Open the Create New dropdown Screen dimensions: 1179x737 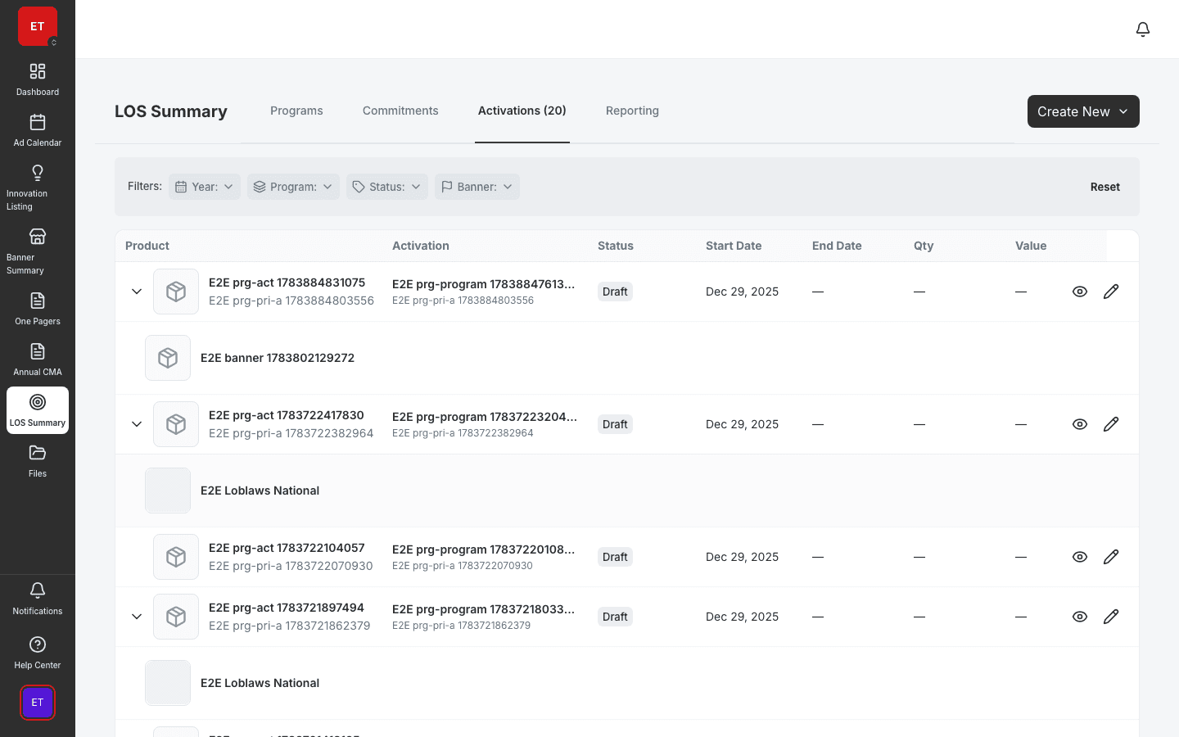[x=1083, y=111]
